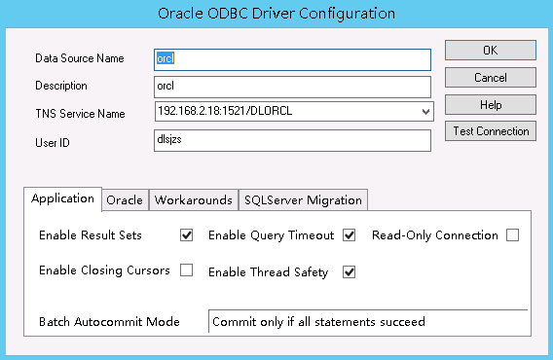Click the OK button

[491, 50]
